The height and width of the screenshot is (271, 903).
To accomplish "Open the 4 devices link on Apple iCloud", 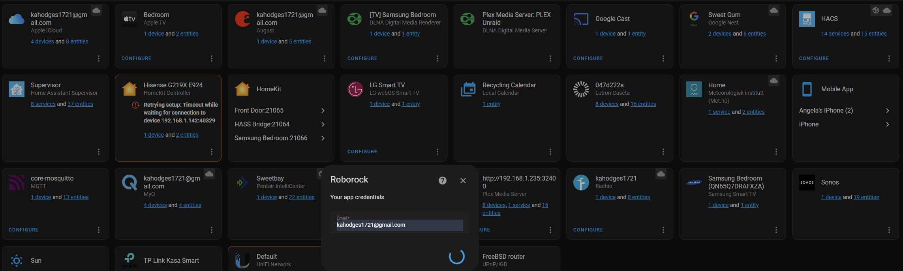I will click(x=42, y=41).
